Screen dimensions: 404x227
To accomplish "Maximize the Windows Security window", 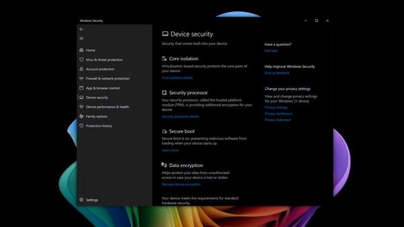I will pos(317,21).
